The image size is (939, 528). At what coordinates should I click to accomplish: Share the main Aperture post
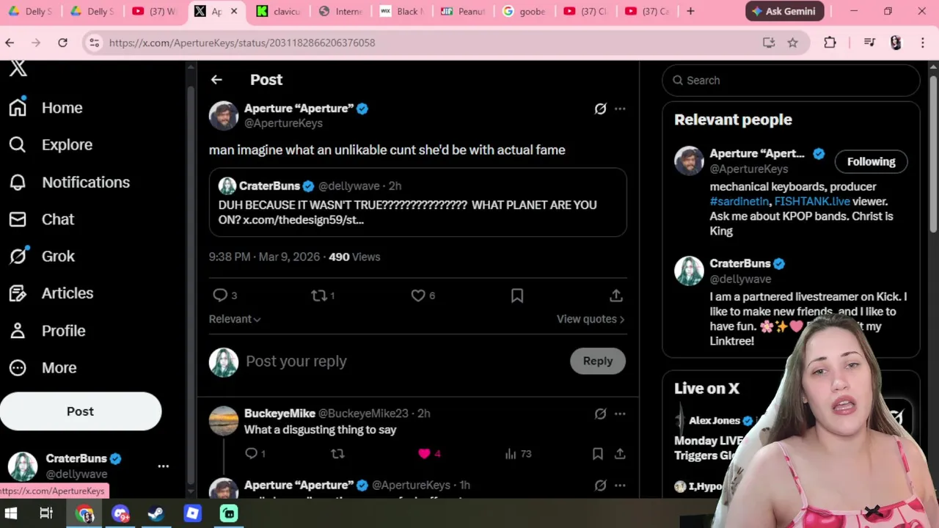pyautogui.click(x=616, y=295)
